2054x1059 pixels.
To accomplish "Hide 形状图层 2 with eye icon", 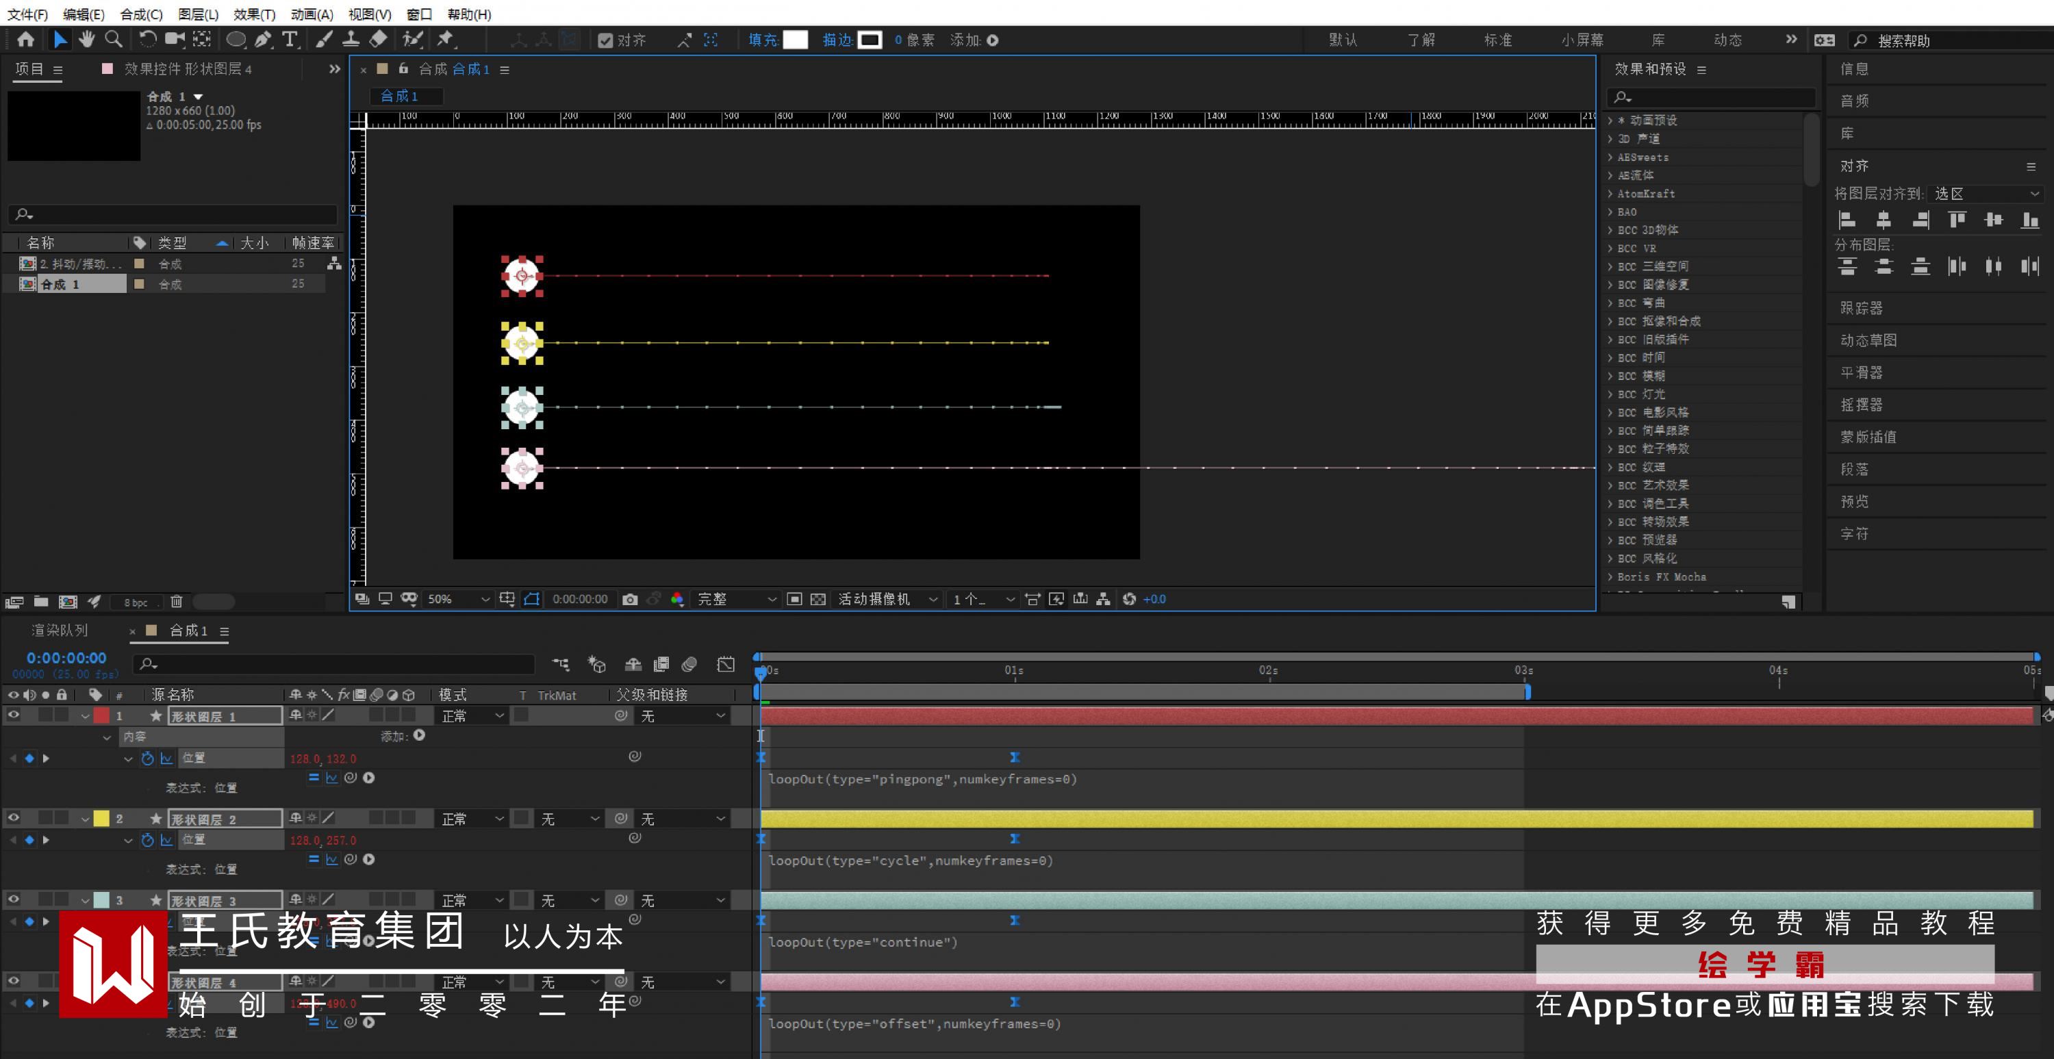I will point(14,818).
